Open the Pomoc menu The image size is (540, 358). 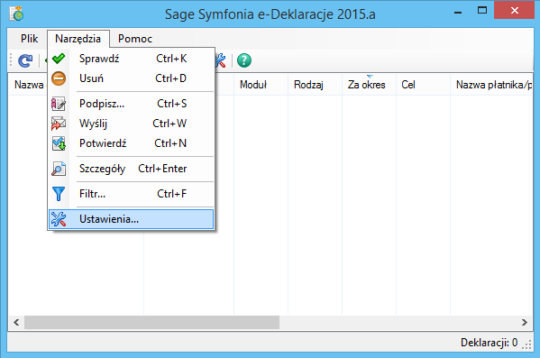[135, 39]
